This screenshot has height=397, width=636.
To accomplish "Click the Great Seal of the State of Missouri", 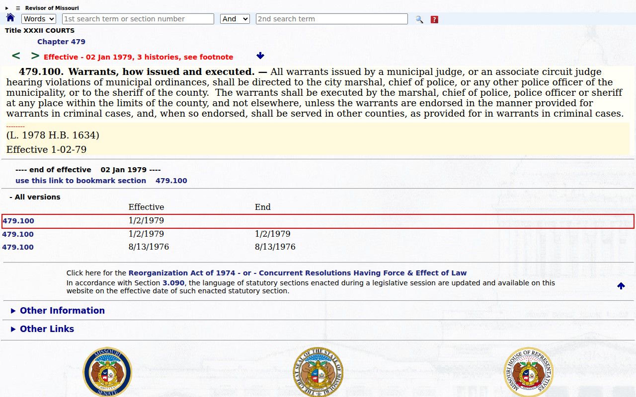I will [318, 372].
